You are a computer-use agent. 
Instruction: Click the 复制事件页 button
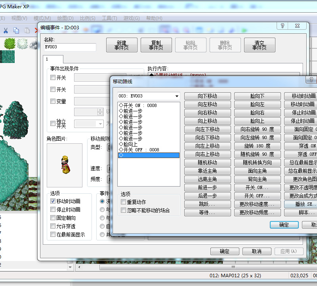[156, 45]
